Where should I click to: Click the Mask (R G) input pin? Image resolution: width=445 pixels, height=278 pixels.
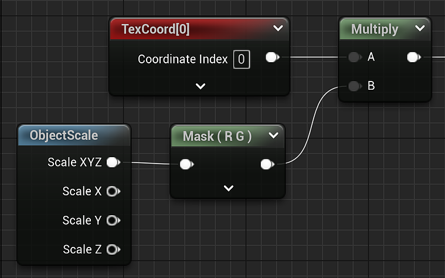click(x=187, y=164)
